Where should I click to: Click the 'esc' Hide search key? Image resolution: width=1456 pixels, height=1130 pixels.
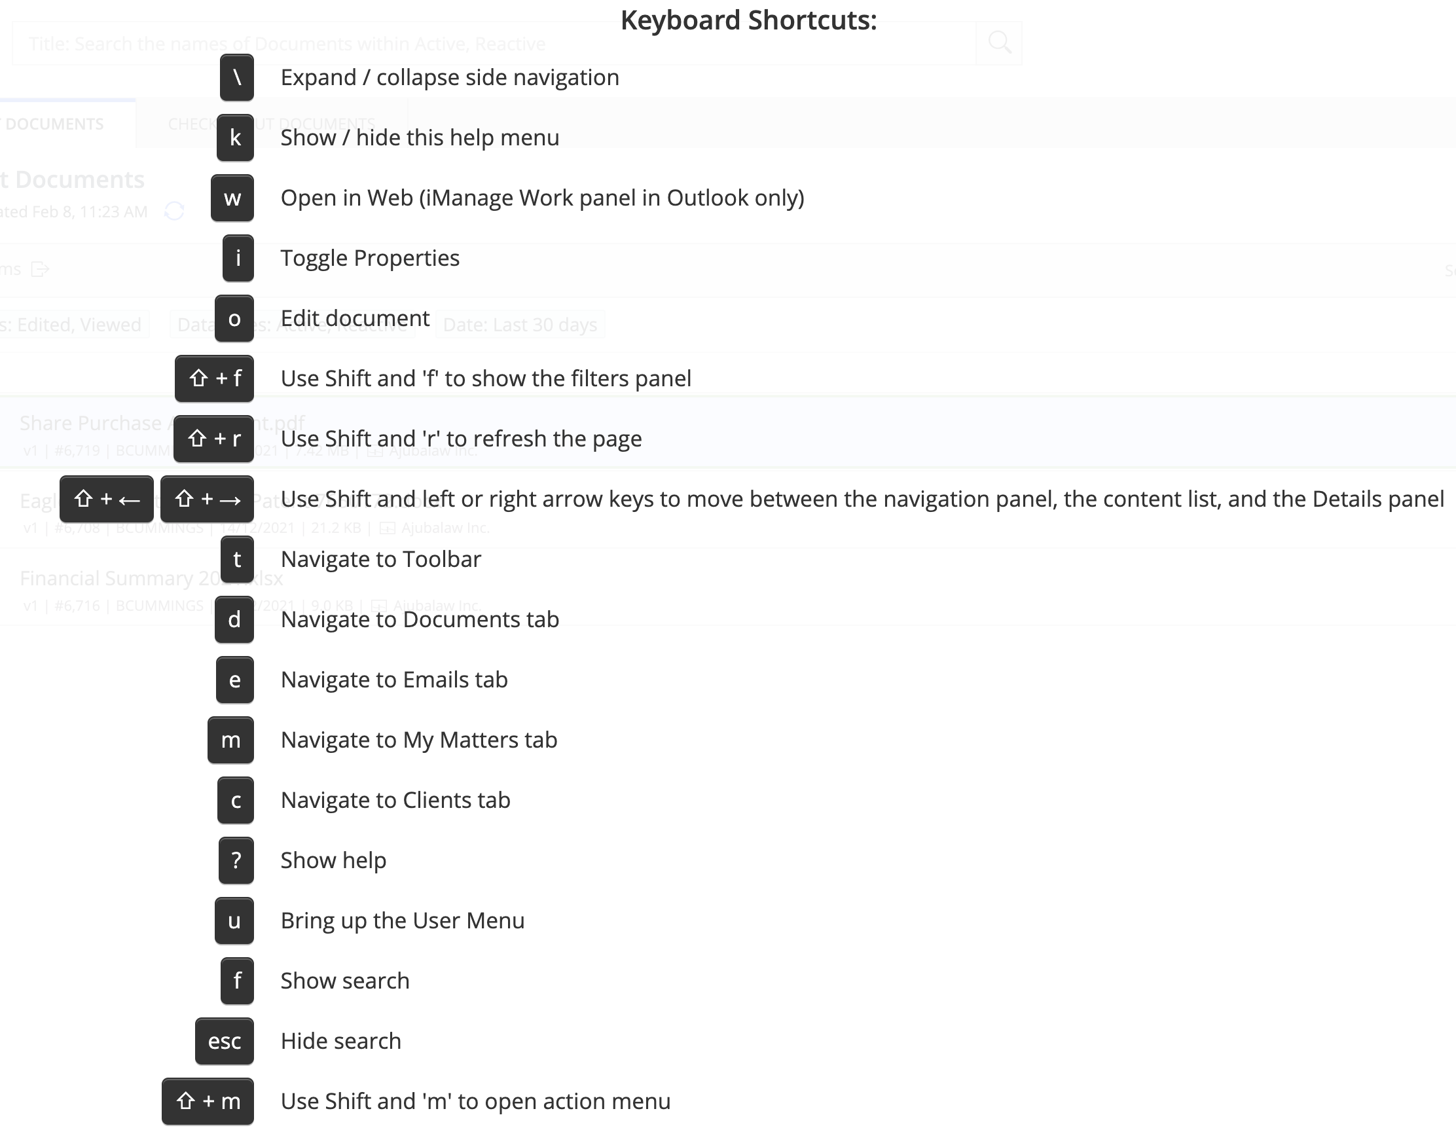pos(224,1042)
